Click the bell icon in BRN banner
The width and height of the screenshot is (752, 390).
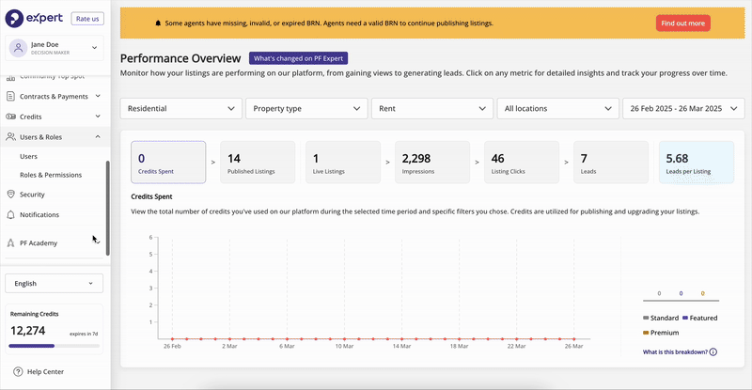[158, 23]
